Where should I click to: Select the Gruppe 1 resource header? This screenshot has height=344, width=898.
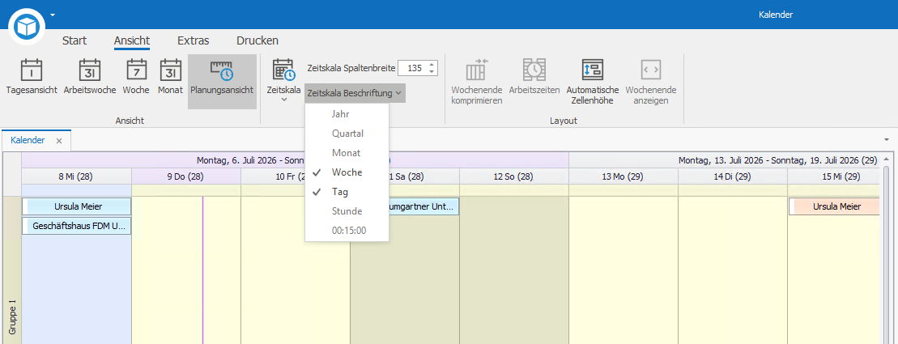12,270
